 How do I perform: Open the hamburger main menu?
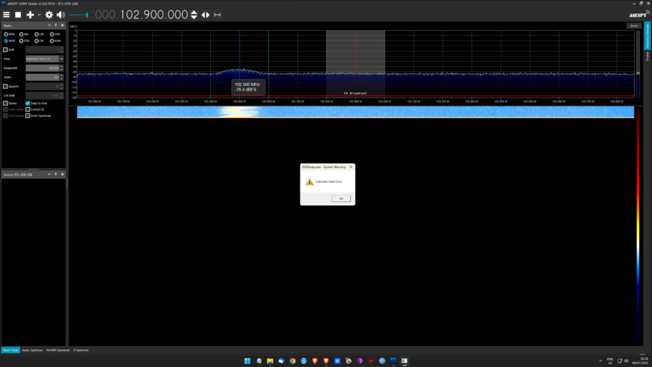pos(6,15)
